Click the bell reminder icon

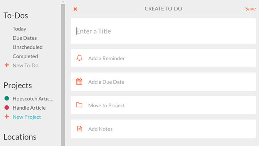[x=79, y=58]
